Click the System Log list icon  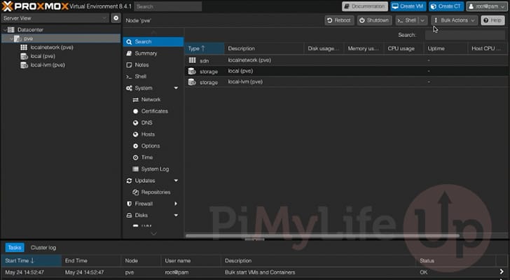136,169
